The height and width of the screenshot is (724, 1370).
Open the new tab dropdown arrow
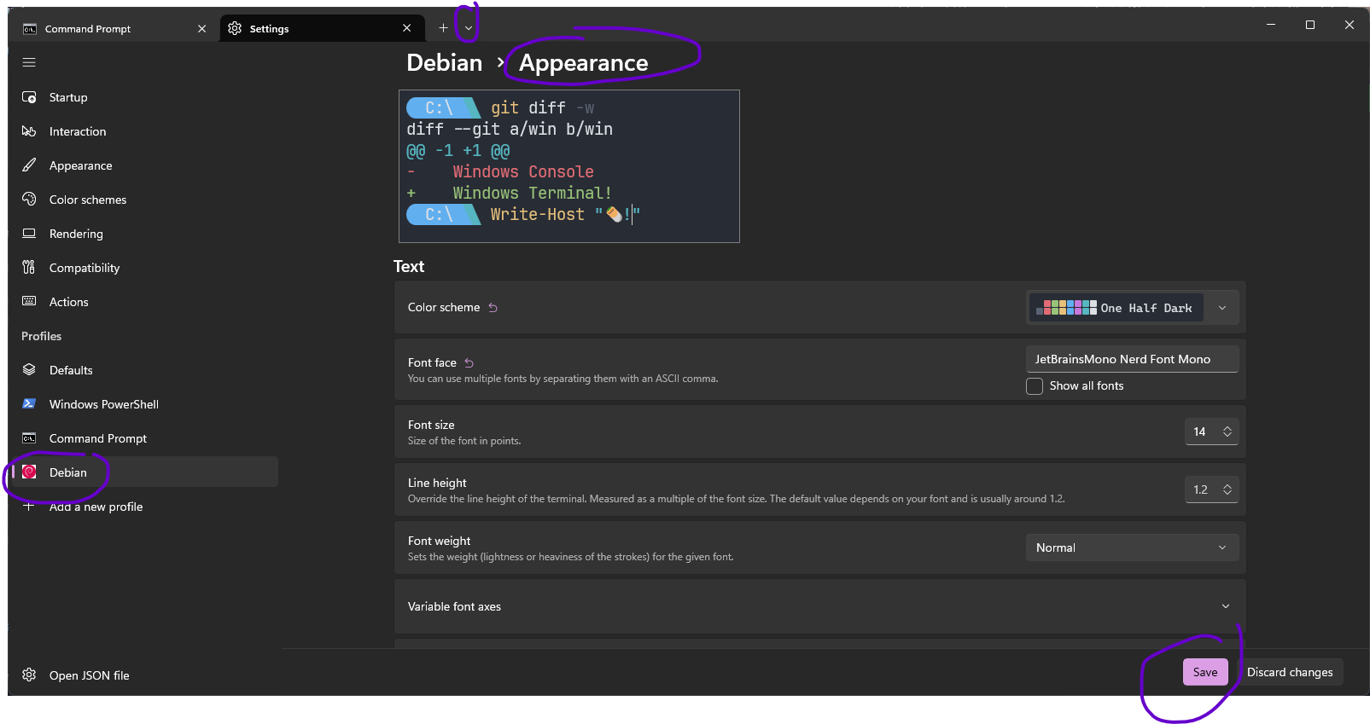[468, 28]
